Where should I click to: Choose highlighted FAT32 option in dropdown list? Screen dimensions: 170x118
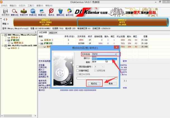coord(104,59)
